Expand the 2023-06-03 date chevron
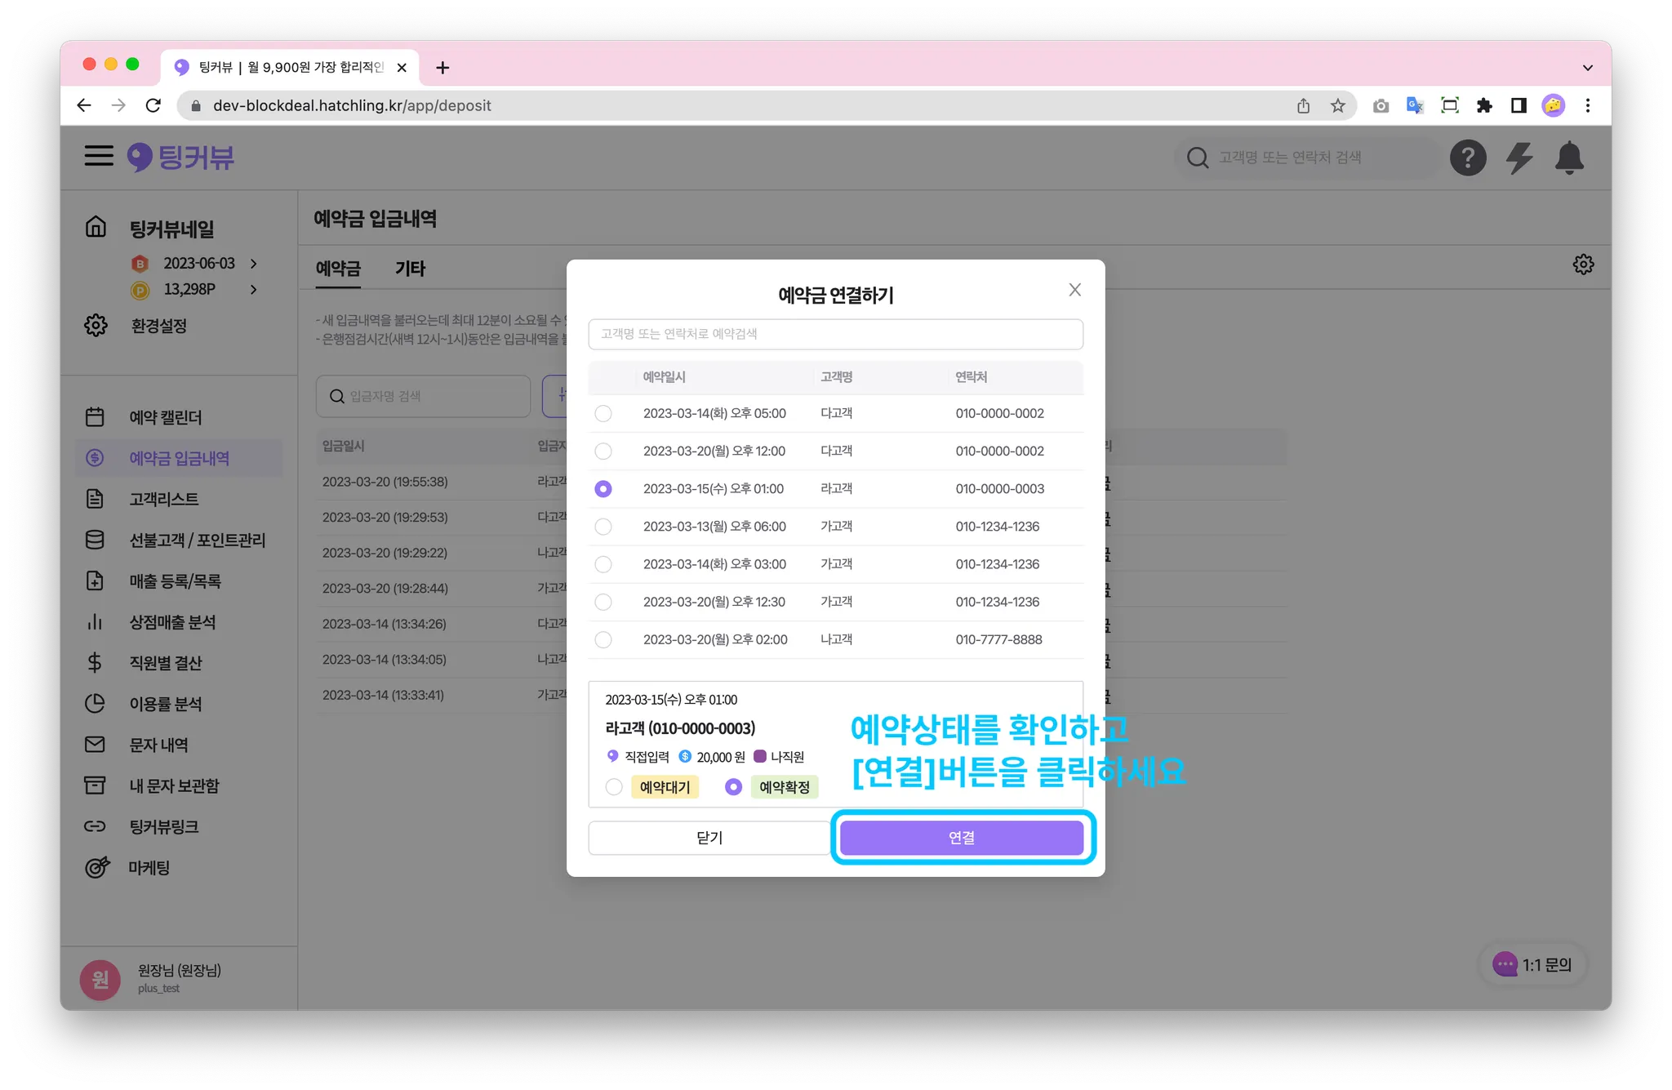The height and width of the screenshot is (1090, 1672). pos(254,263)
